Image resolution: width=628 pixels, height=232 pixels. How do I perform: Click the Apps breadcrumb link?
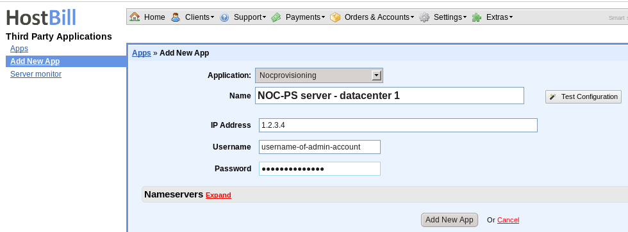coord(142,53)
